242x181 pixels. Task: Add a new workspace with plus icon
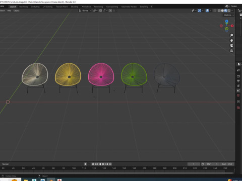point(151,7)
